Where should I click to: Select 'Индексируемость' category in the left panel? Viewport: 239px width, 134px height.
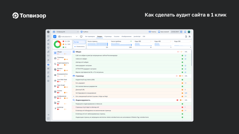(x=62, y=64)
